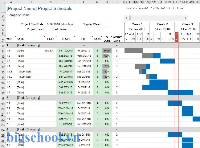Click the blue Gantt bar of task 2.1

[x=175, y=103]
